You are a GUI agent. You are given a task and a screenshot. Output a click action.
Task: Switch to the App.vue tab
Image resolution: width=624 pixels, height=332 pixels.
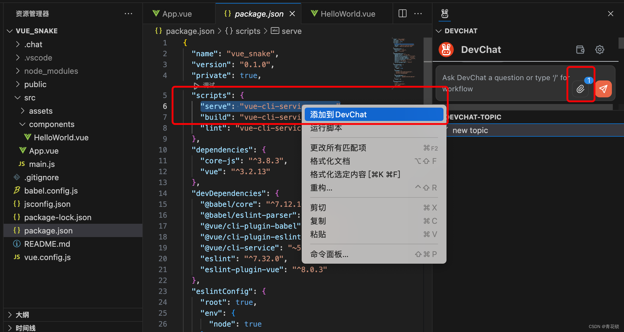(x=179, y=14)
